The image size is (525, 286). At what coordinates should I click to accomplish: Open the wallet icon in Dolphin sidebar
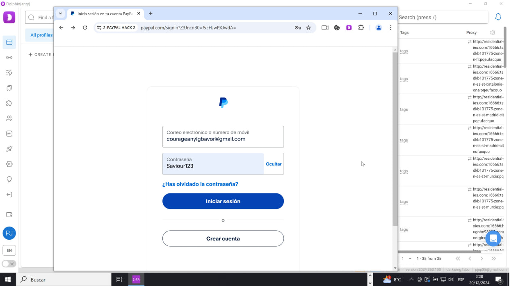tap(9, 215)
